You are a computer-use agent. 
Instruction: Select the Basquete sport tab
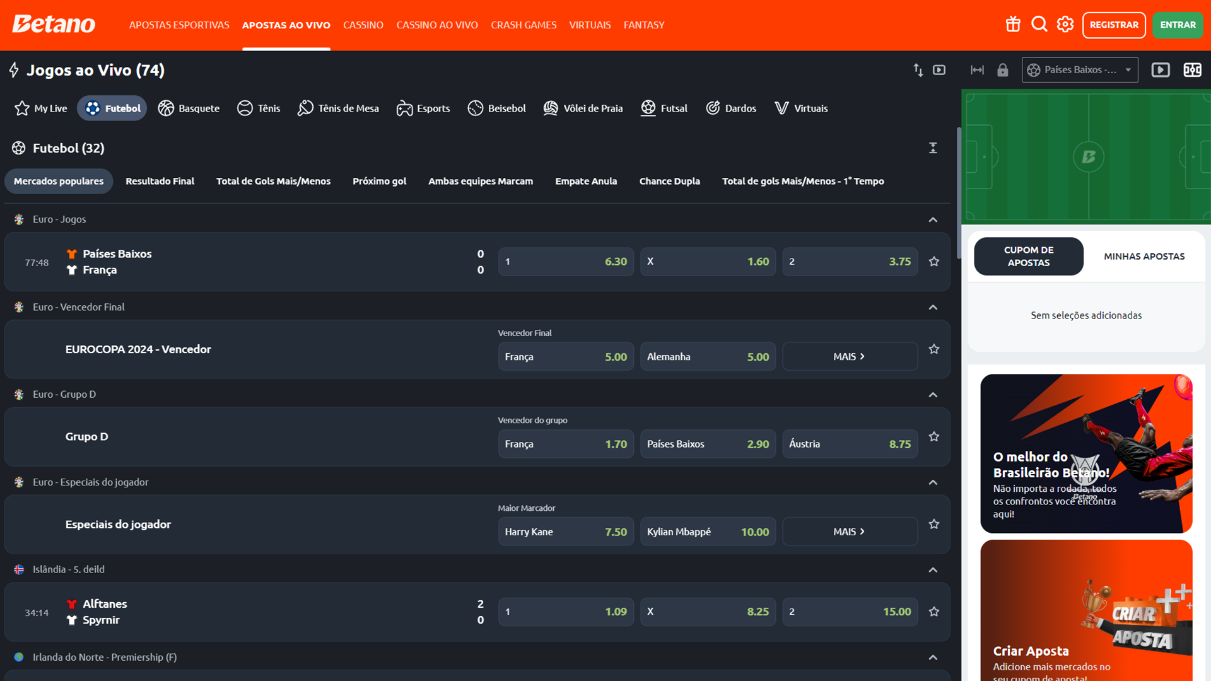click(189, 107)
